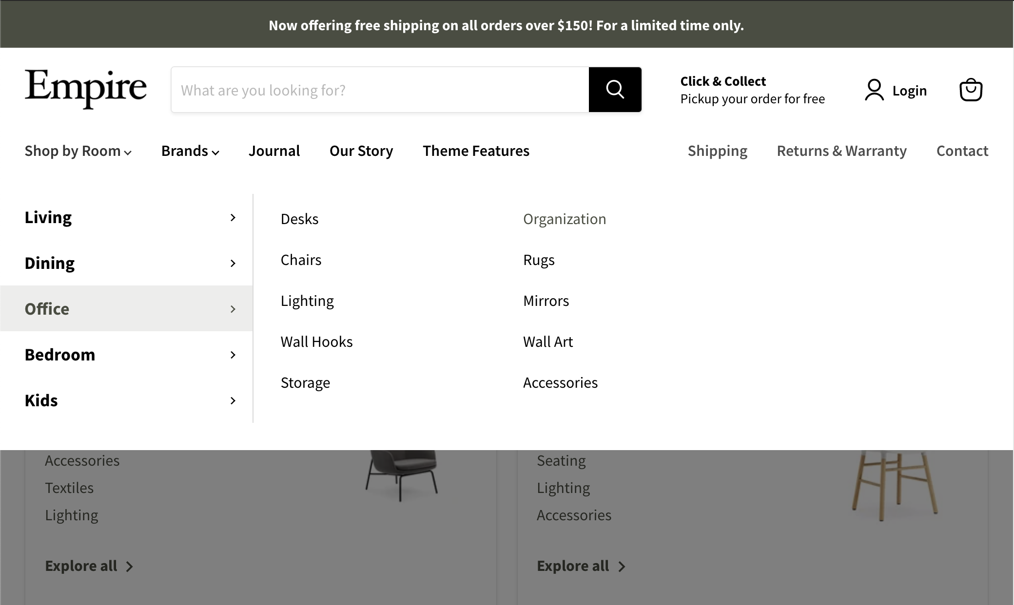1014x605 pixels.
Task: Click the chevron next to Bedroom
Action: point(233,355)
